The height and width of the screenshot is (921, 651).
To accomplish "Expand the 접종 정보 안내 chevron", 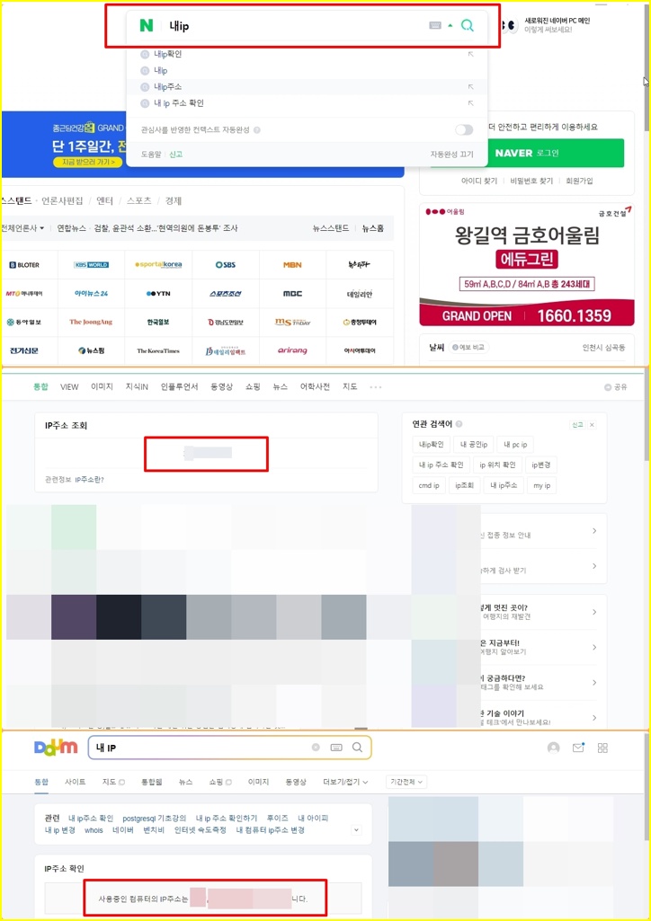I will [x=594, y=531].
